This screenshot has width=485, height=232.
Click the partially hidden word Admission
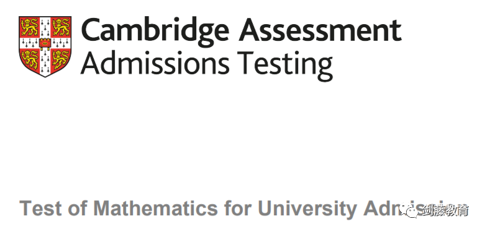[414, 208]
